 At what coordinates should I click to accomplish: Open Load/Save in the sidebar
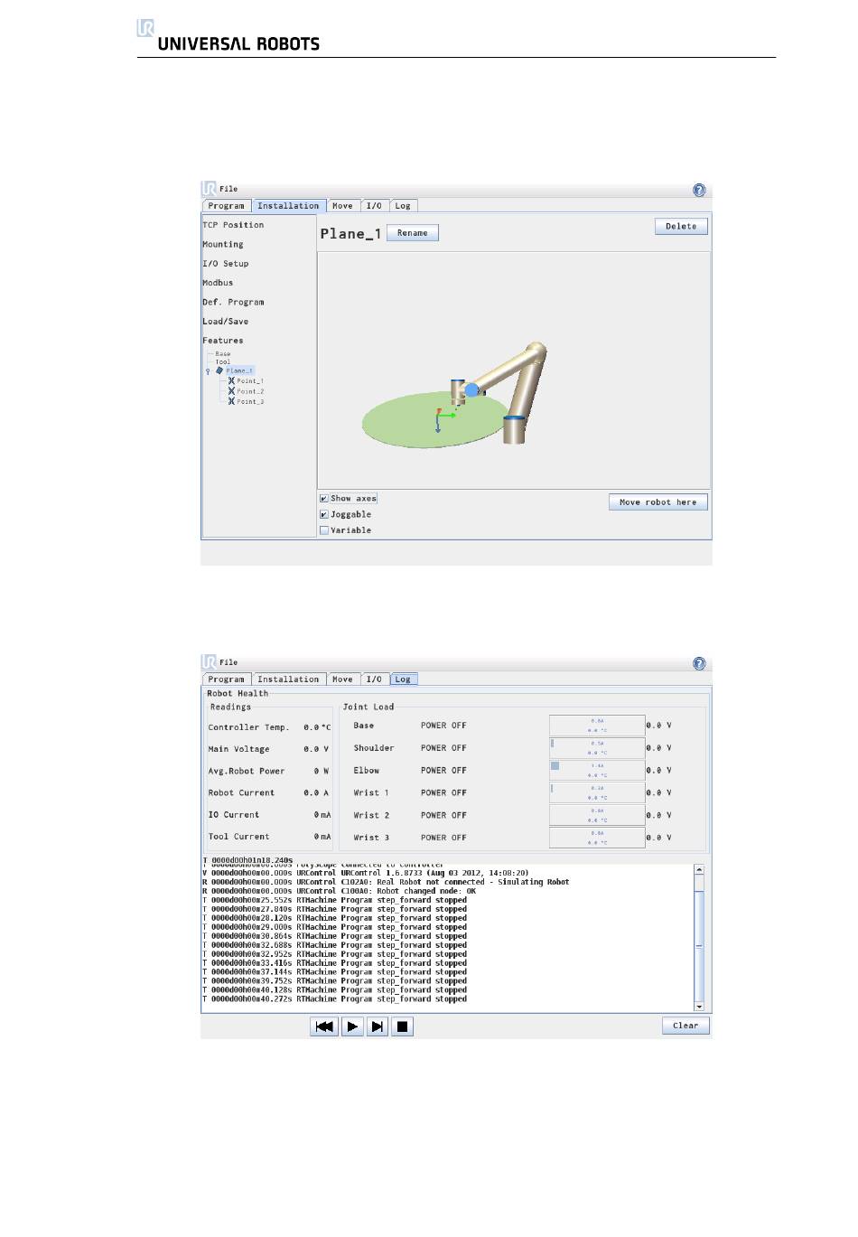[226, 322]
